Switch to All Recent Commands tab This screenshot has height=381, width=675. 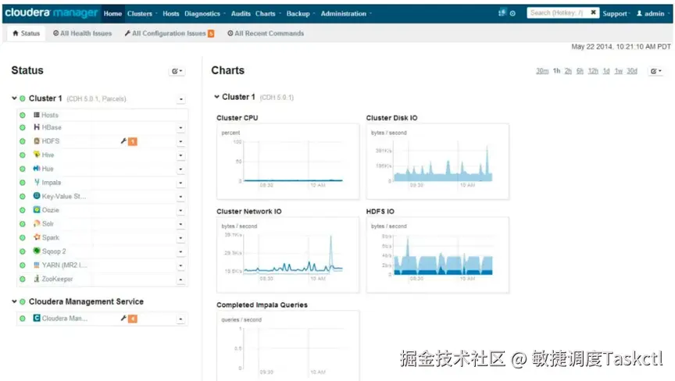coord(266,33)
